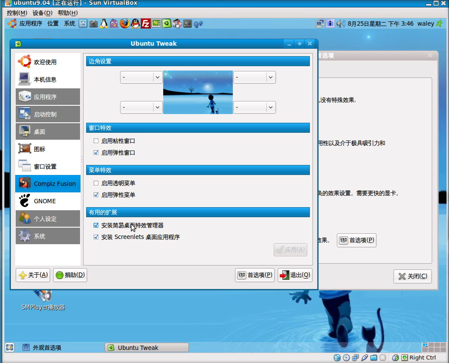Image resolution: width=449 pixels, height=363 pixels.
Task: Click the blue balloons panel icon
Action: 198,24
